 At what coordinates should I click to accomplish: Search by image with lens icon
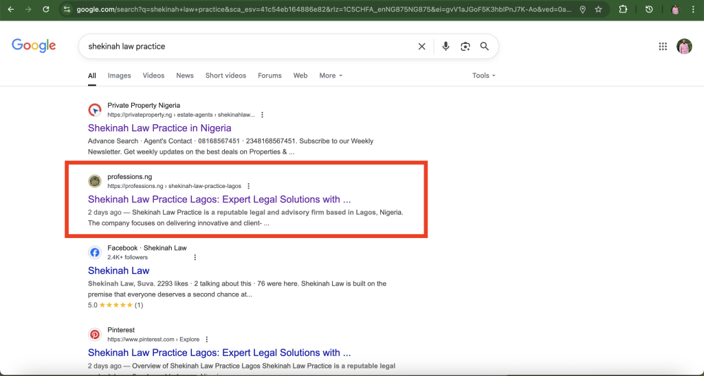pos(465,46)
